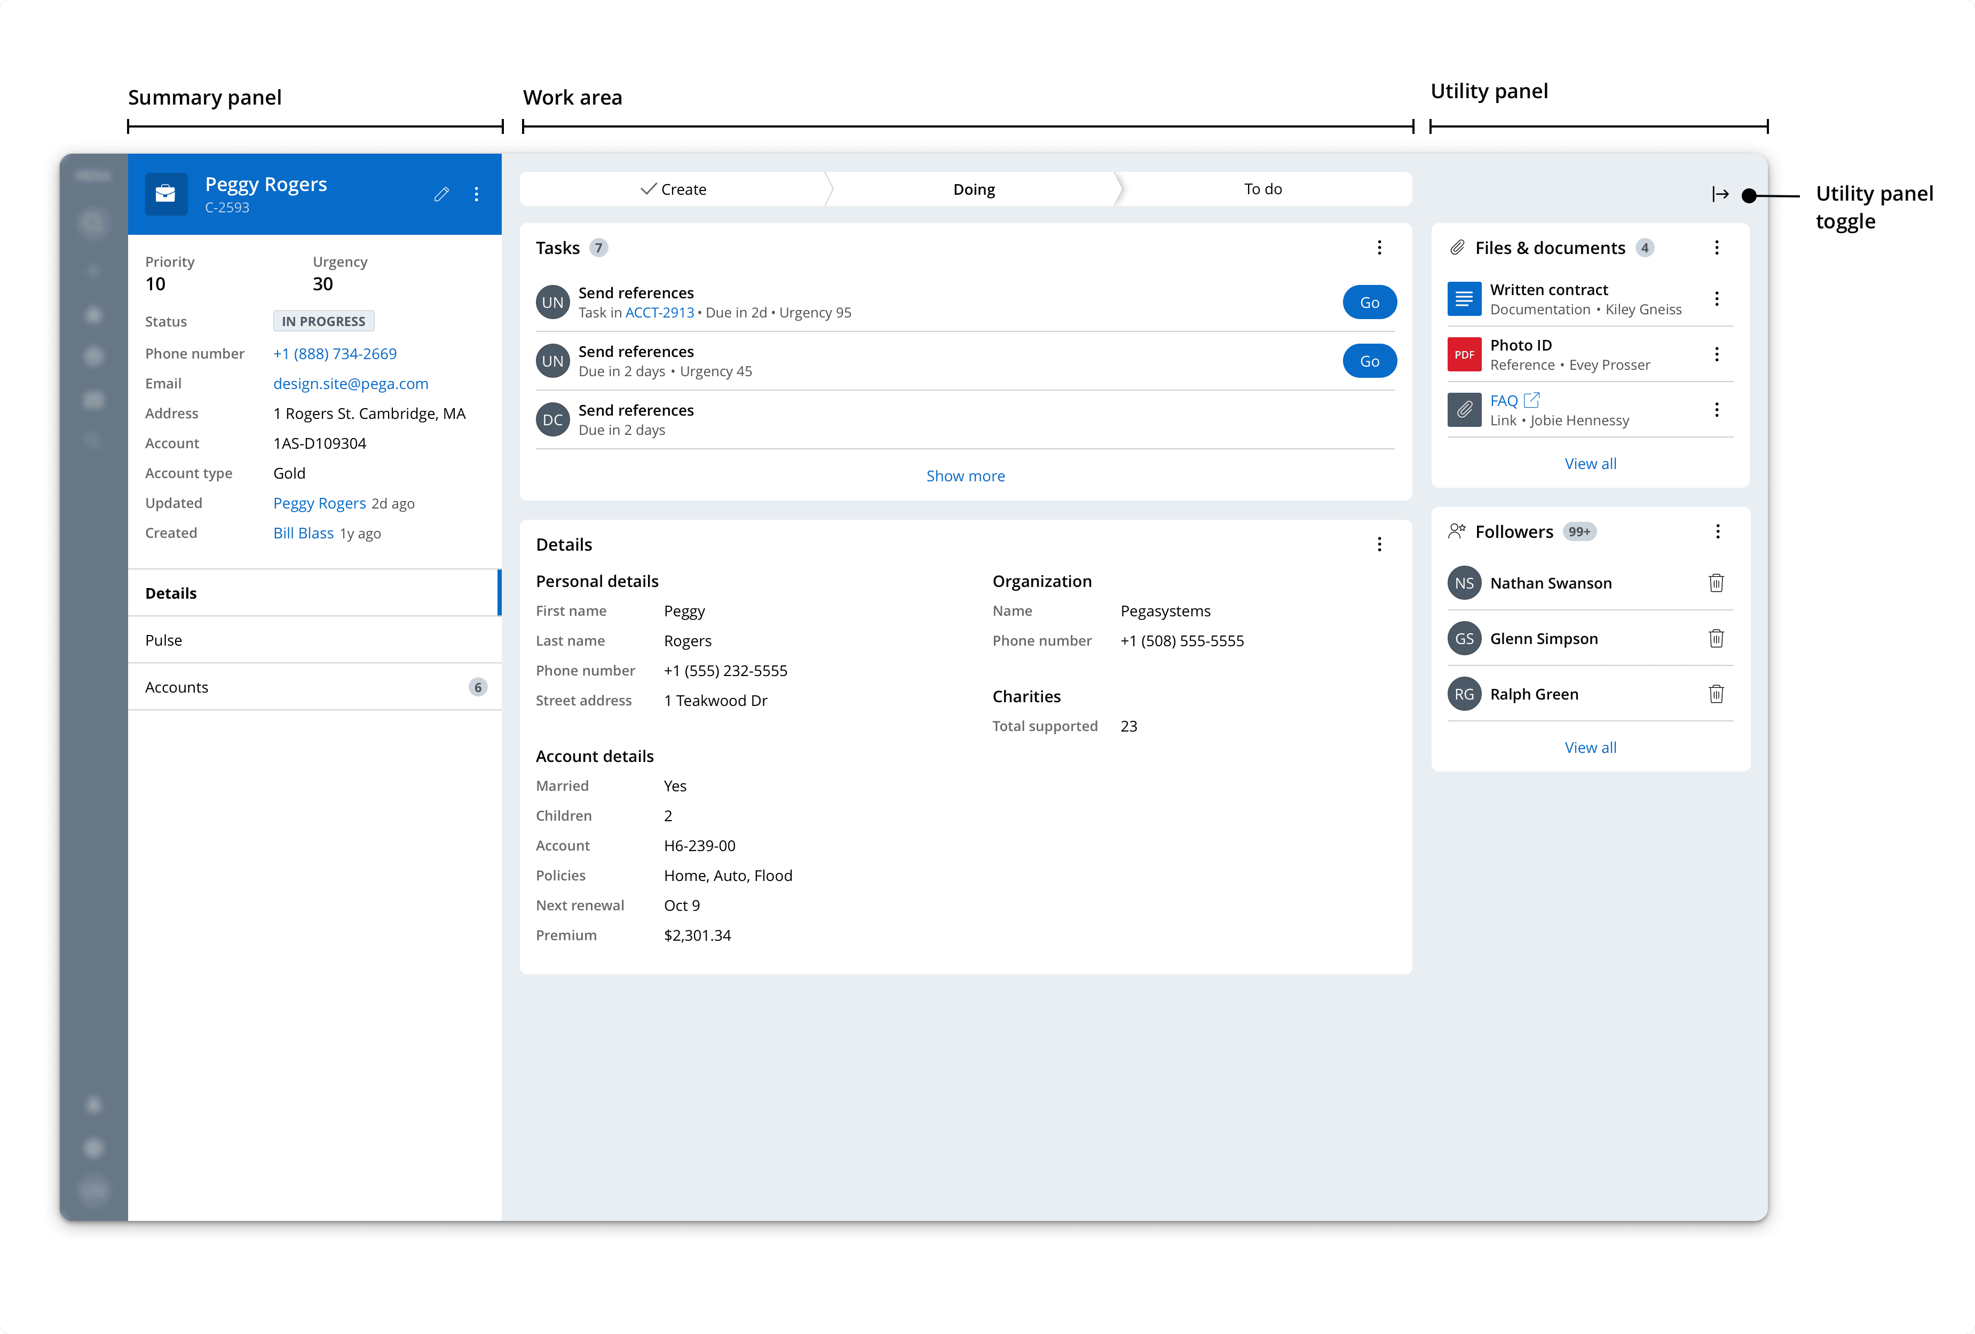Open Details widget three-dot menu
Viewport: 1975px width, 1334px height.
(1379, 544)
